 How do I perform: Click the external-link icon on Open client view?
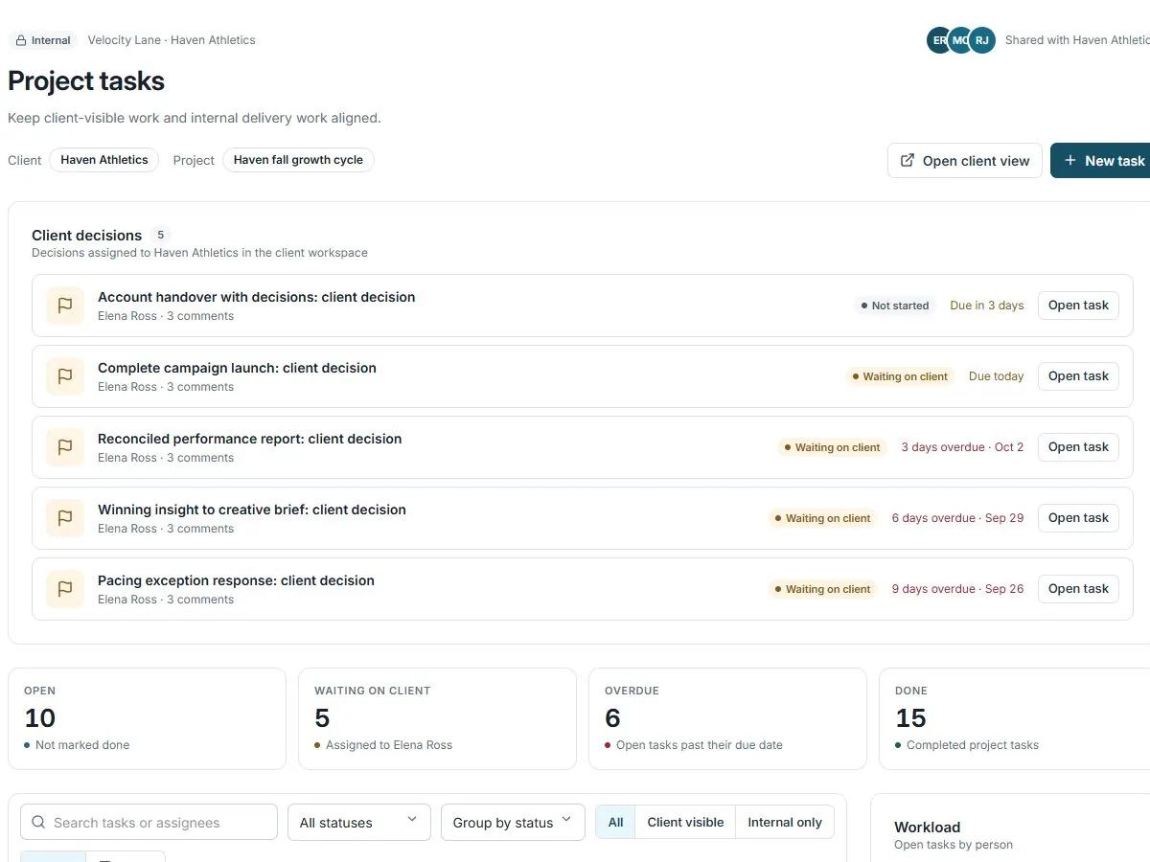click(908, 161)
